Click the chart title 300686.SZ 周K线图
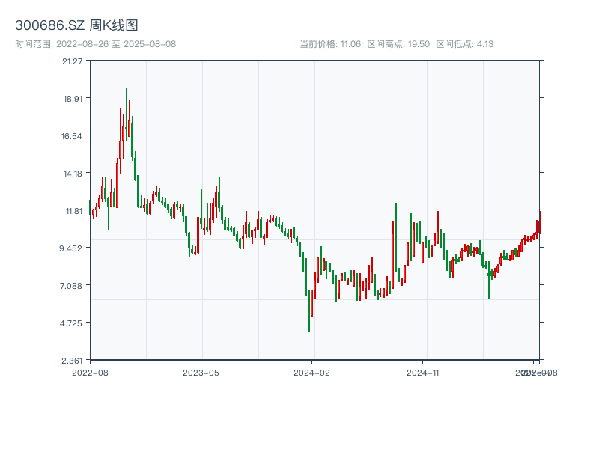The width and height of the screenshot is (599, 449). (76, 26)
